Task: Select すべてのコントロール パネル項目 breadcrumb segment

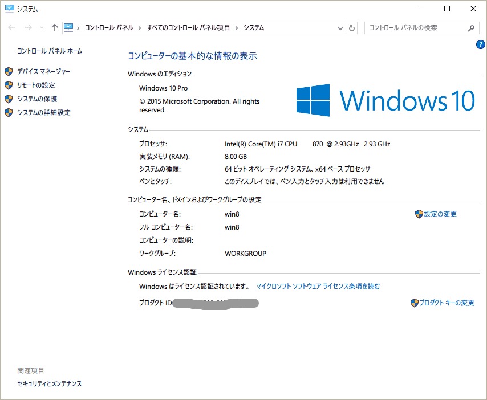Action: (188, 27)
